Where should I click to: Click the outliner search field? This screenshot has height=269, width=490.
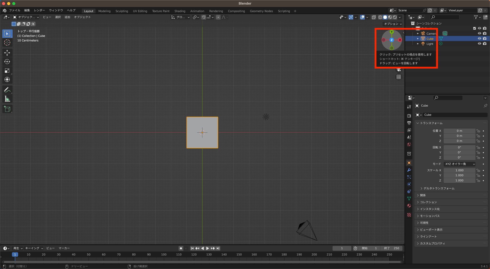[444, 17]
